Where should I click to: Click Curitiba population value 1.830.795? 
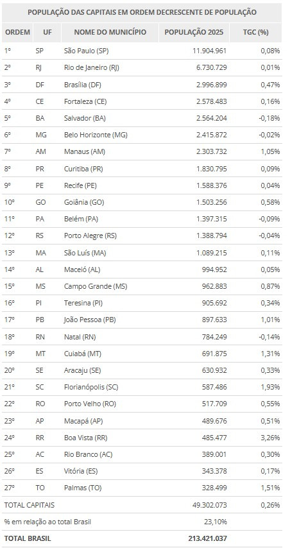coord(210,169)
